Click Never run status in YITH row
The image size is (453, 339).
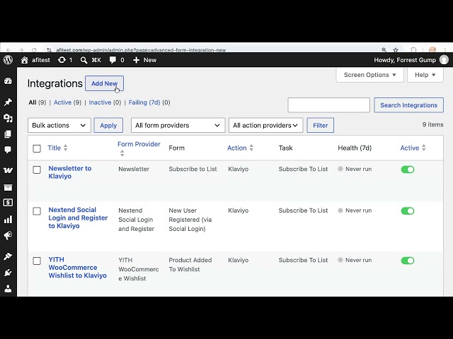[x=355, y=260]
